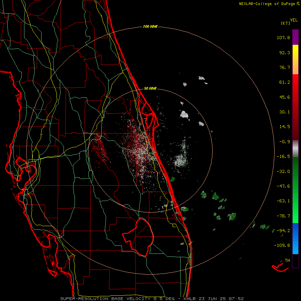
Task: Click the 30.1 velocity scale value
Action: [285, 112]
